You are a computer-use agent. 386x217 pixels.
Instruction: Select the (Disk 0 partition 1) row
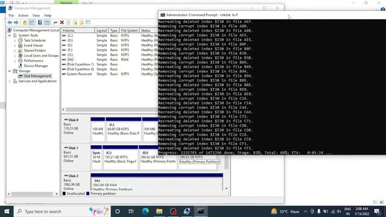(x=110, y=64)
